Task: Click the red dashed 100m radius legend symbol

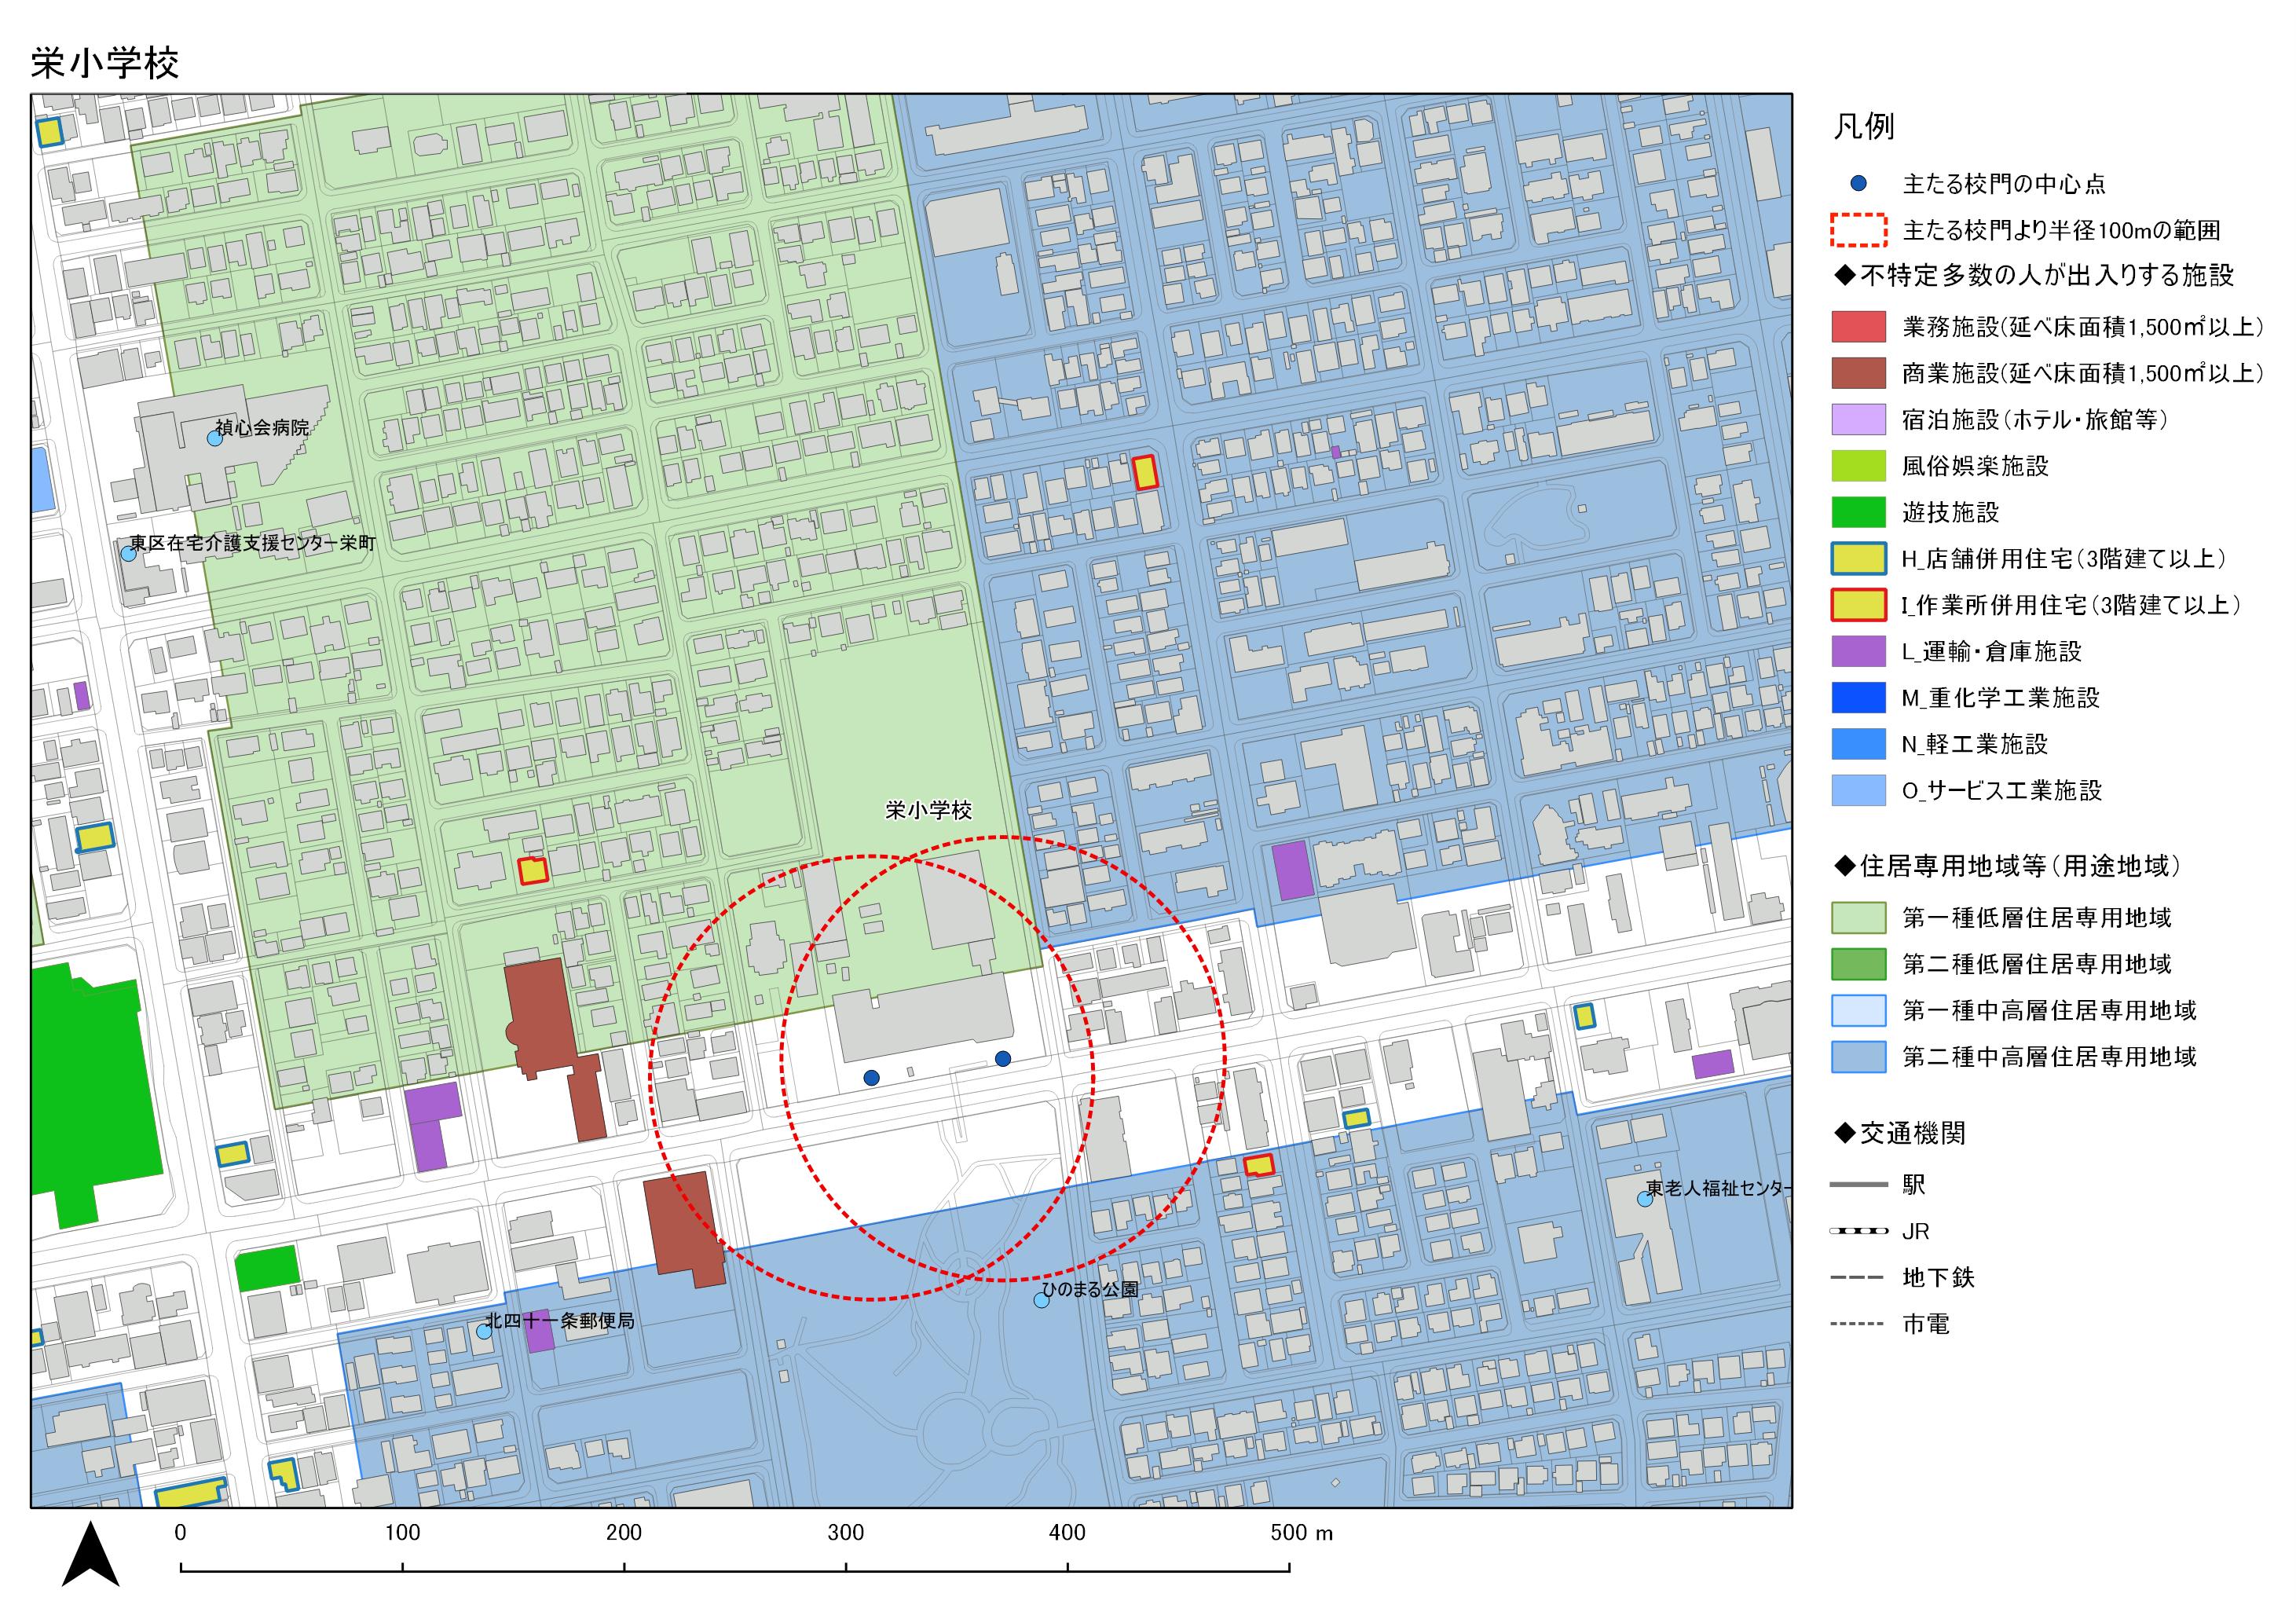Action: point(1858,230)
